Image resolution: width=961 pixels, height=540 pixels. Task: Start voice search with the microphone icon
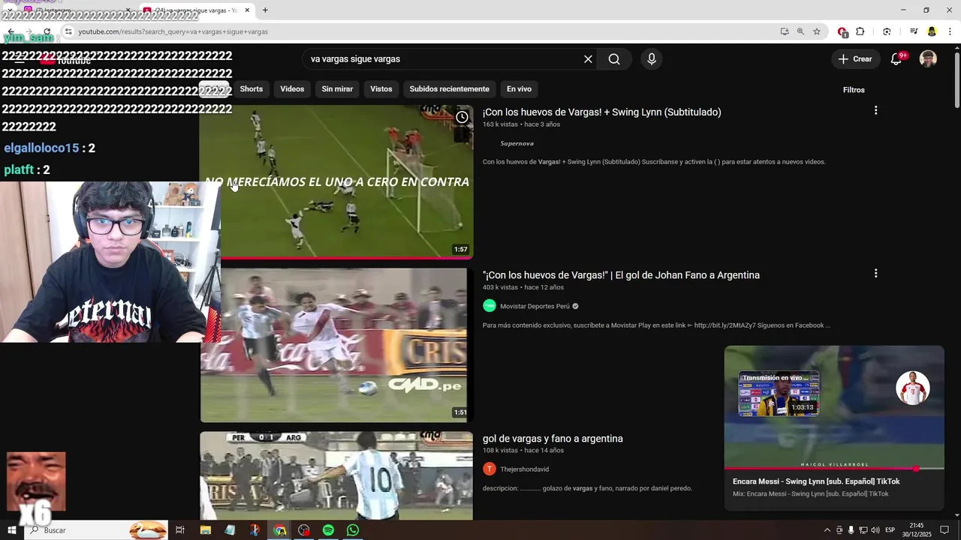pos(651,59)
